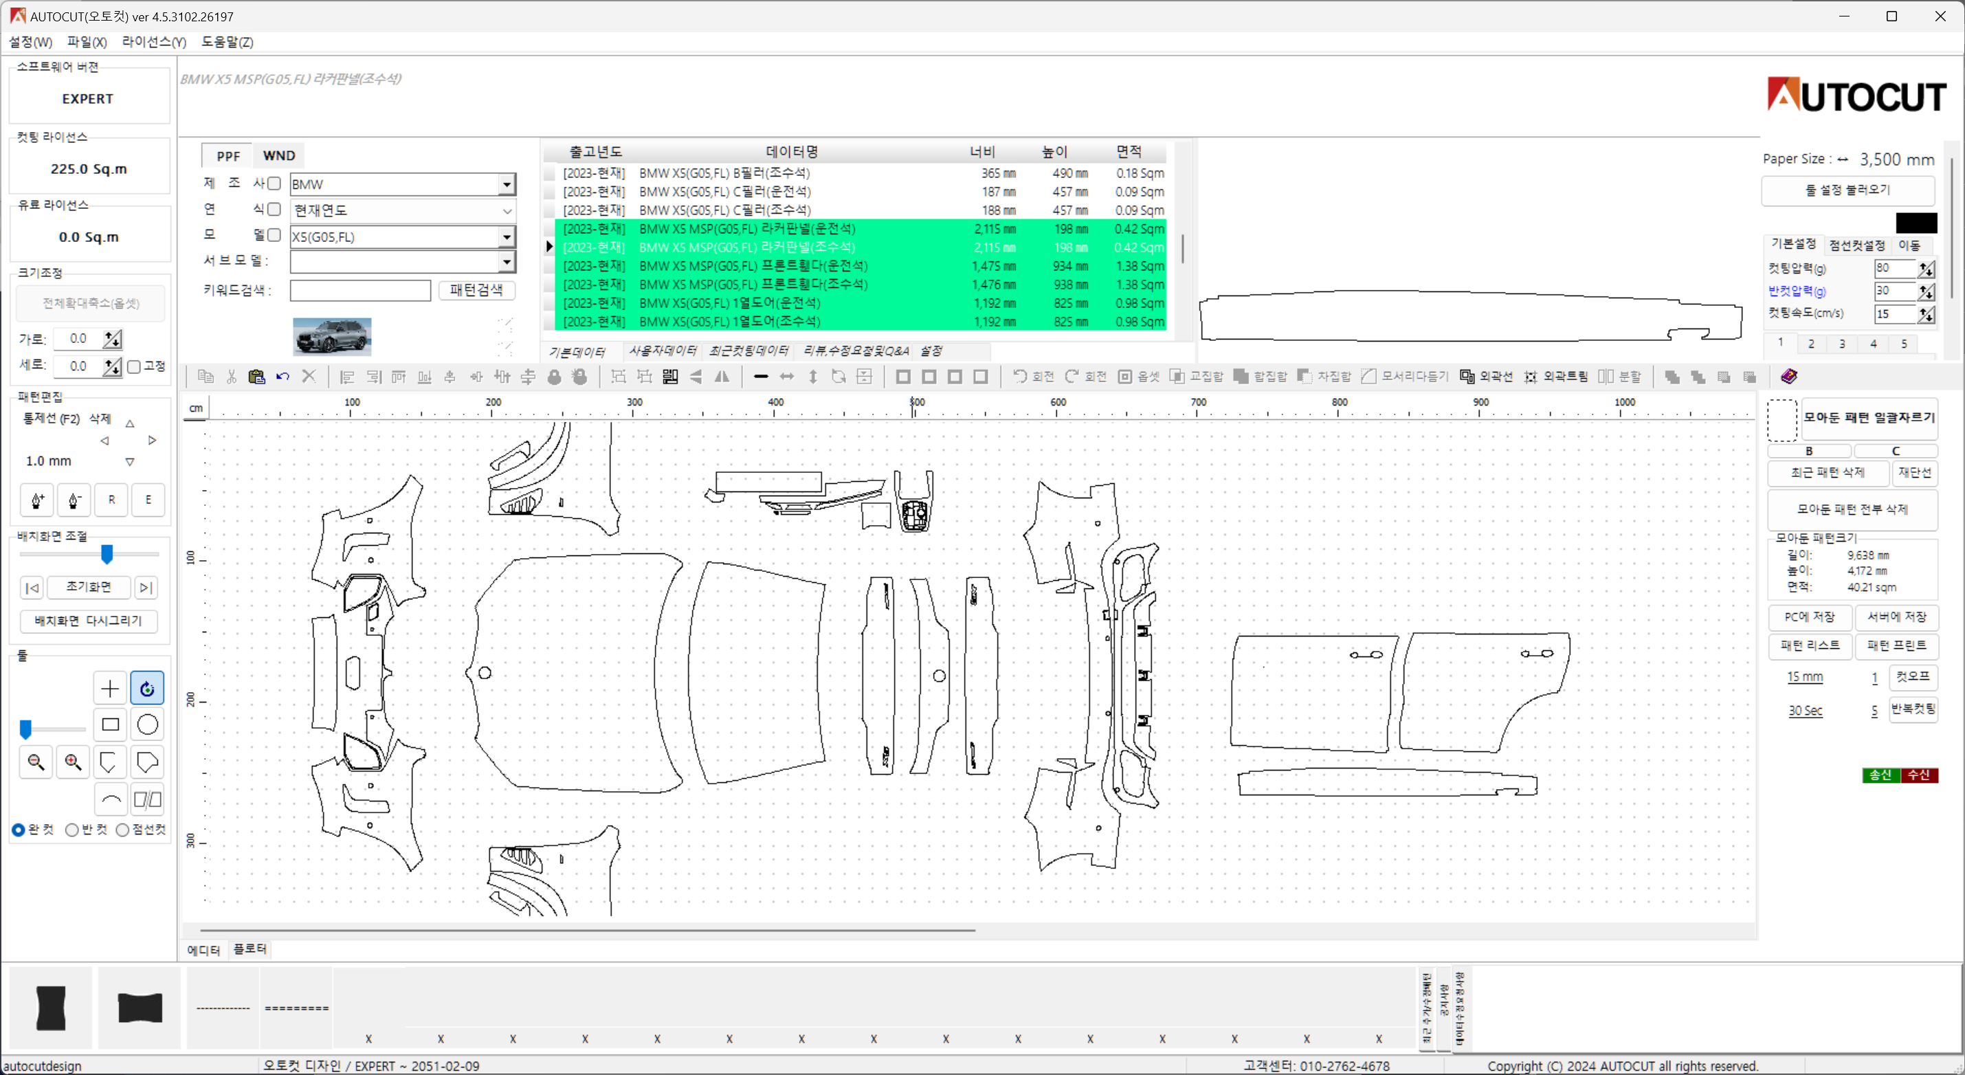Click the remove node pen tool
1965x1075 pixels.
click(x=74, y=500)
